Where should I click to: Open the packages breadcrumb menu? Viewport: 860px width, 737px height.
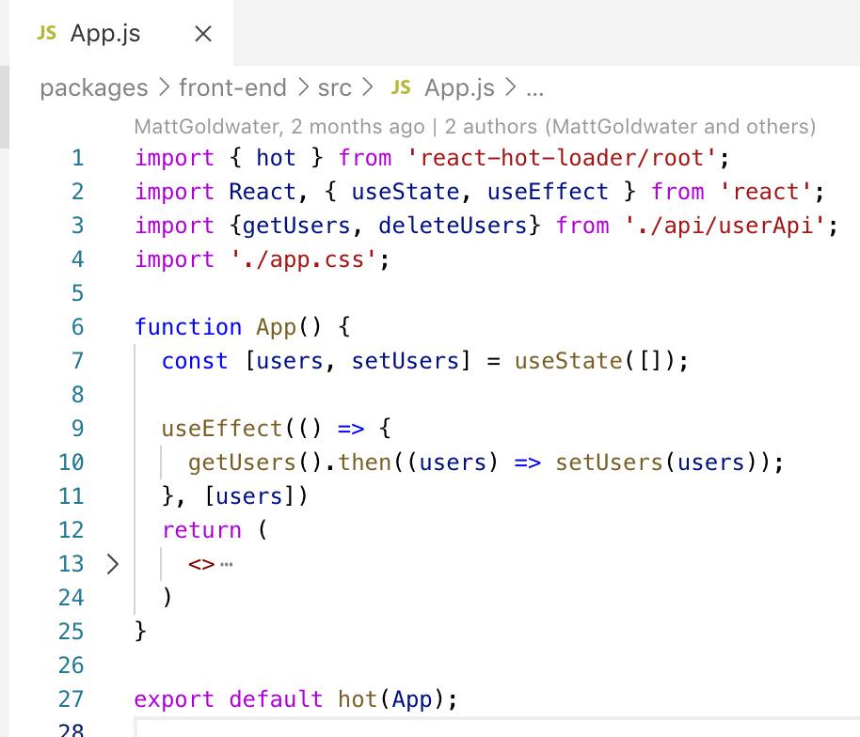pos(93,87)
